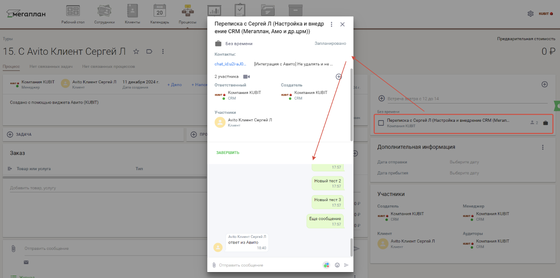
Task: Click the chat history scrollbar in the dialog
Action: (352, 247)
